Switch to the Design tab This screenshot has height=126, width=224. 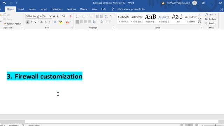tap(32, 9)
